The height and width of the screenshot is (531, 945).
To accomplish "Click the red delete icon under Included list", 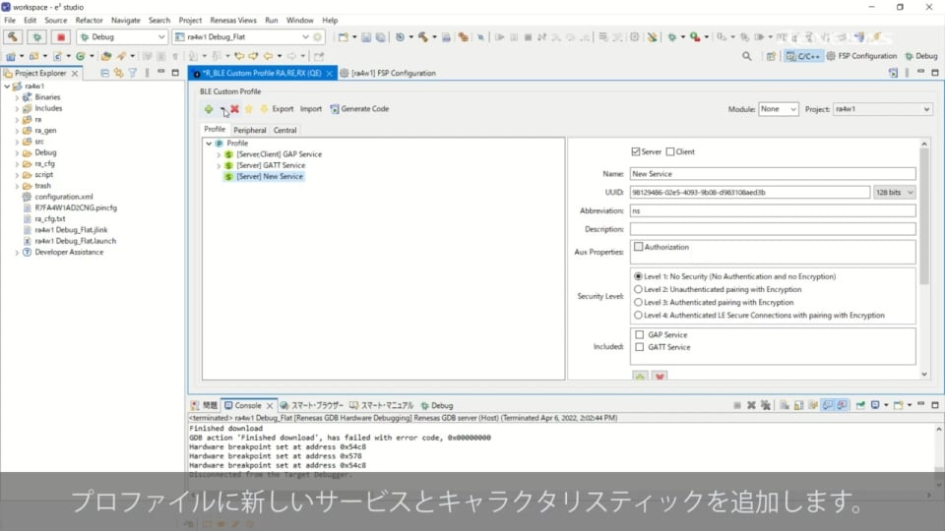I will 660,377.
